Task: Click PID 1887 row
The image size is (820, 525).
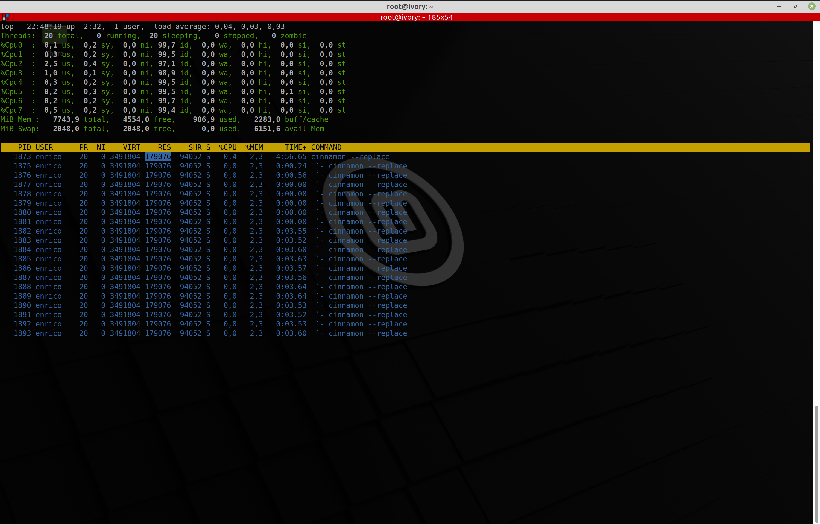Action: click(210, 278)
